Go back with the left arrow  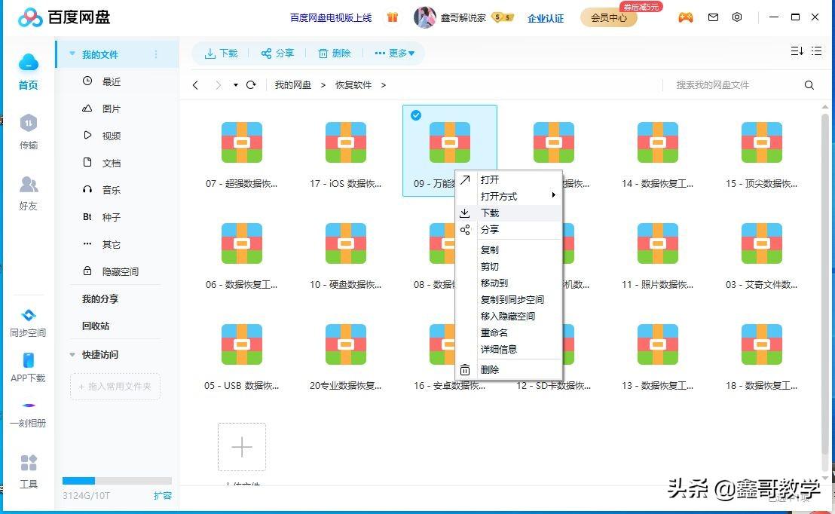[x=195, y=85]
